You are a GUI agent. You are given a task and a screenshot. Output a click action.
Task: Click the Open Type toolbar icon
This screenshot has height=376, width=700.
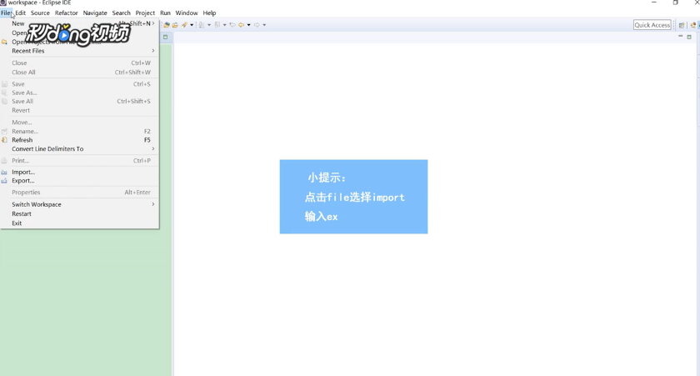tap(167, 24)
